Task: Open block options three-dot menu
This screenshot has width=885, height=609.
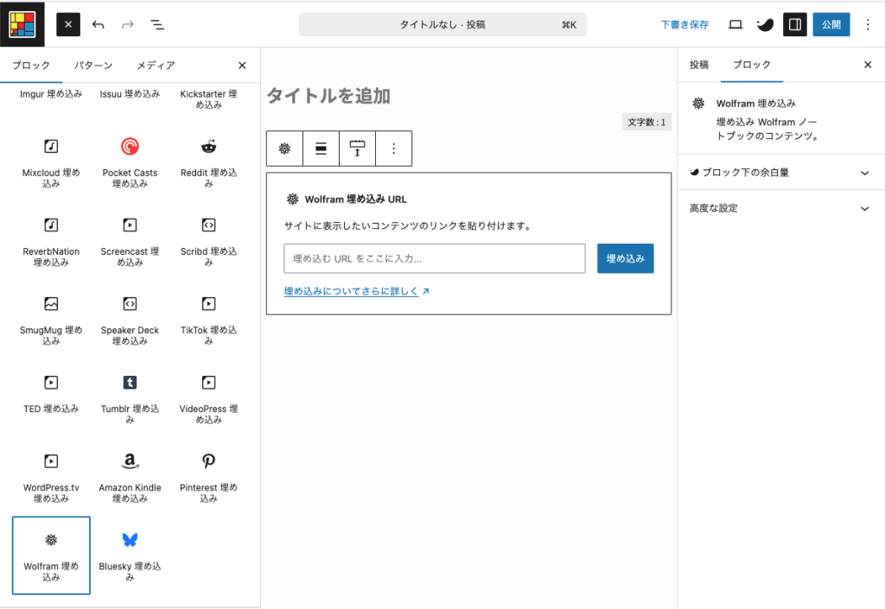Action: tap(394, 149)
